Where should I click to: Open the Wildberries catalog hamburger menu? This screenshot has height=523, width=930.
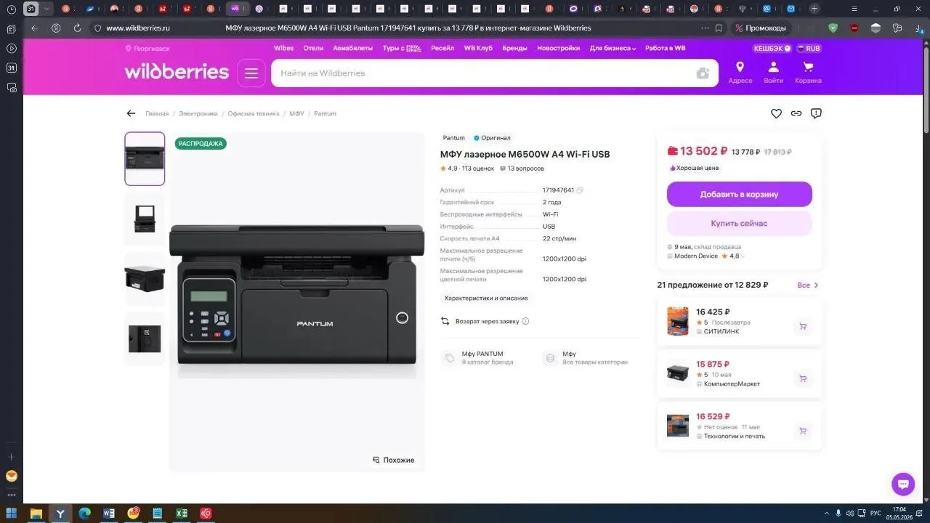251,73
